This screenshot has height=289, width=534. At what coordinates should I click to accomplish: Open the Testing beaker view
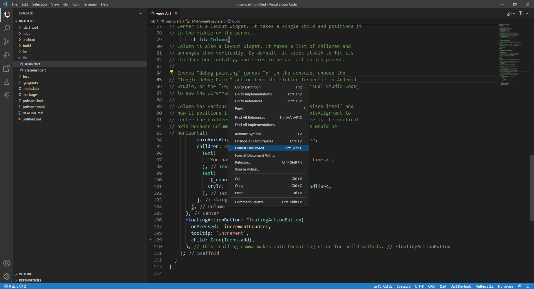(7, 82)
